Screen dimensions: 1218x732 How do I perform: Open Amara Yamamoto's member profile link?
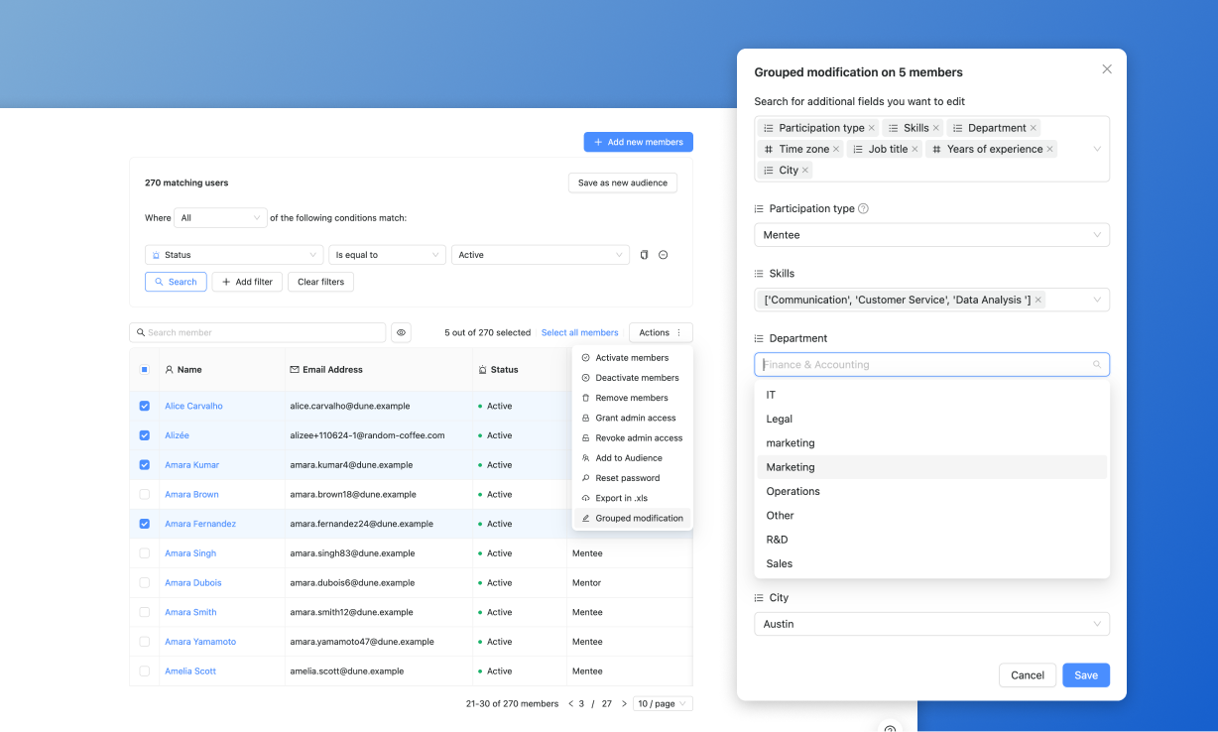pos(200,642)
